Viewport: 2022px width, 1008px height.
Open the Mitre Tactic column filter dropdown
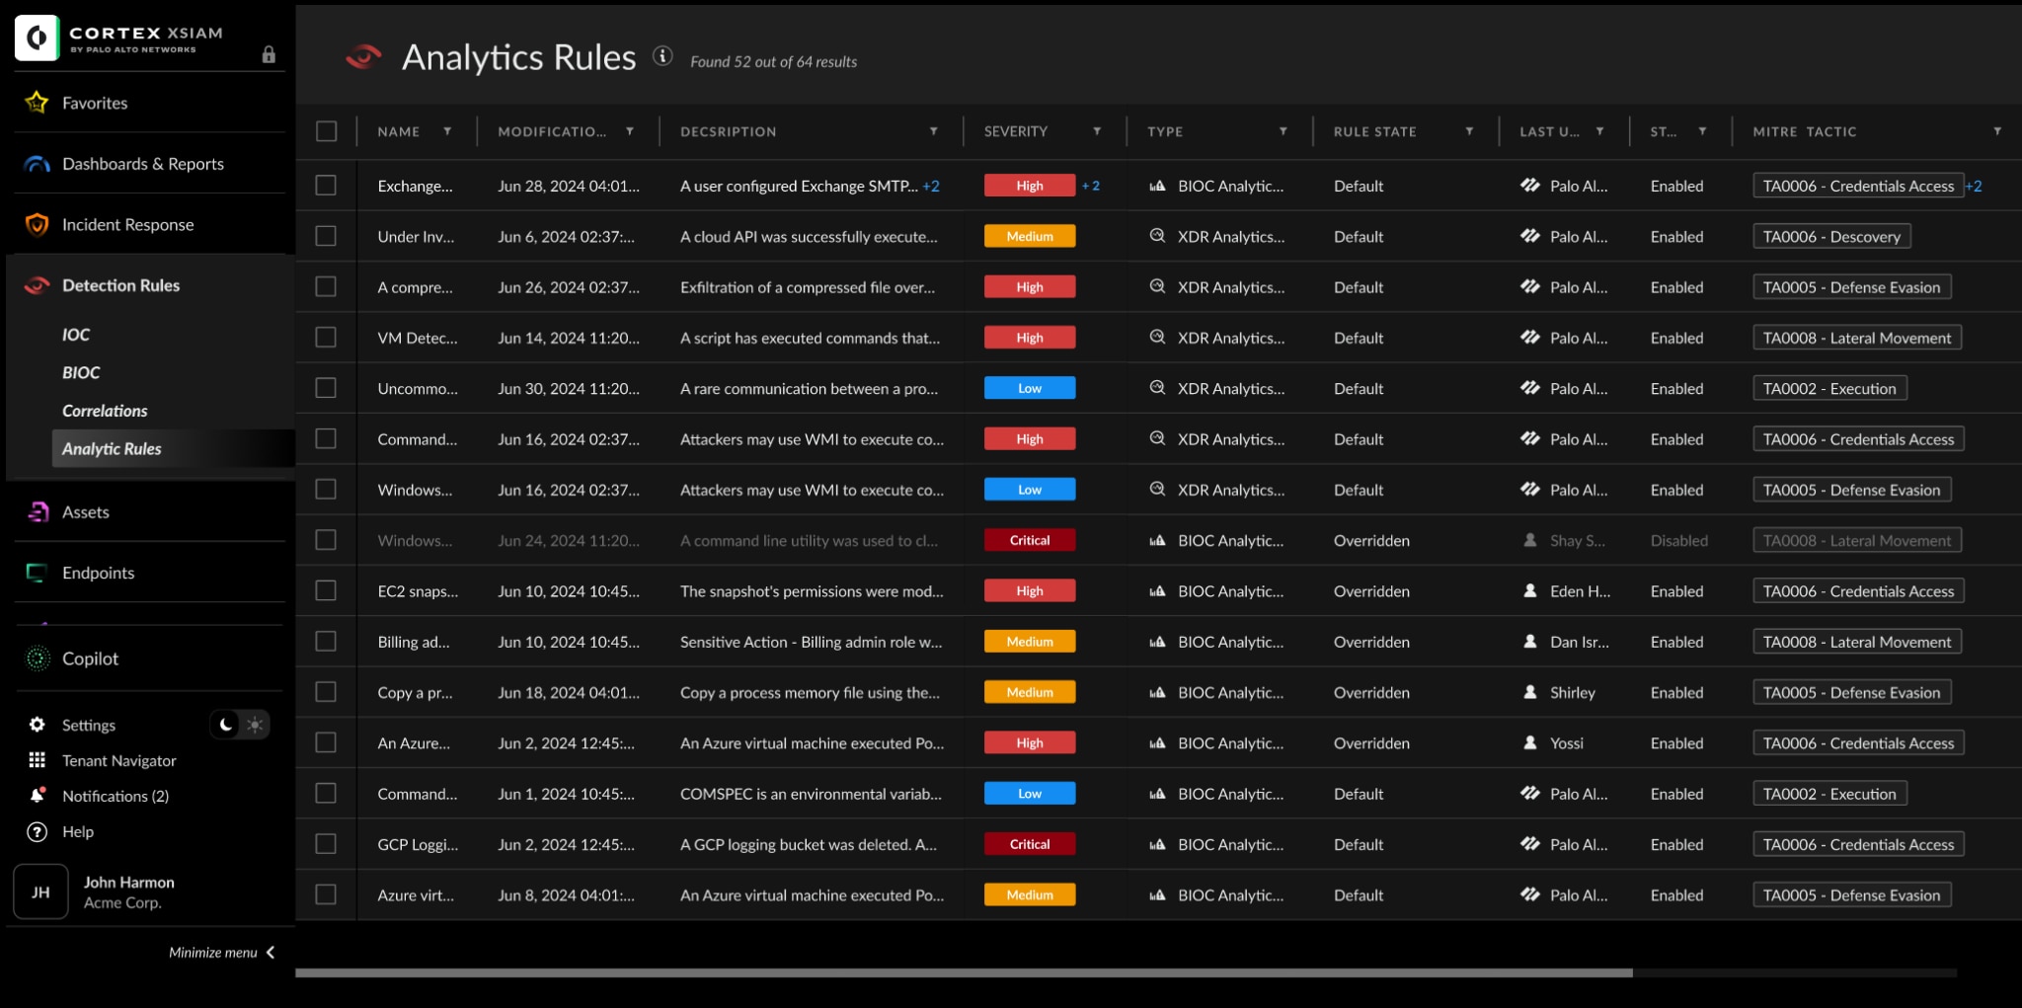[1997, 131]
